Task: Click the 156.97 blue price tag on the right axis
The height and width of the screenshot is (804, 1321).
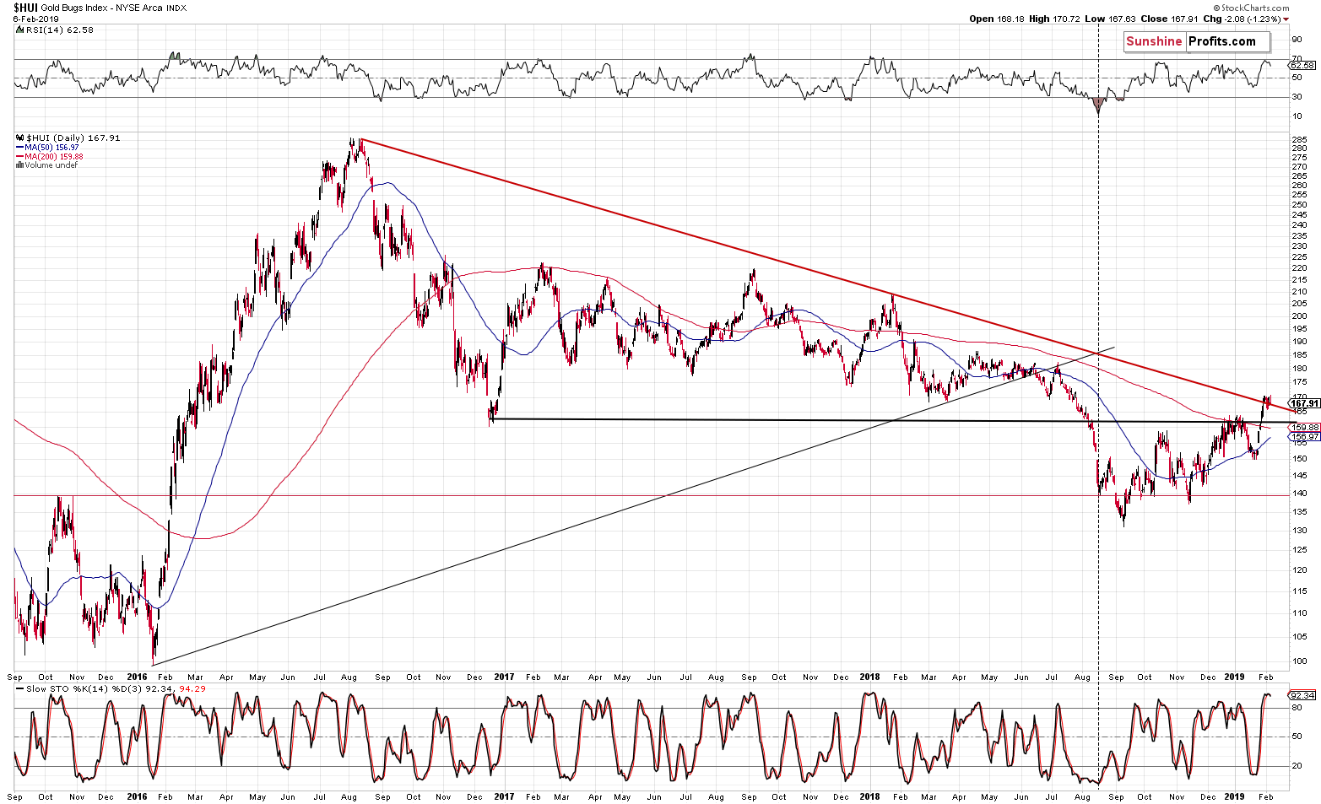Action: (x=1304, y=437)
